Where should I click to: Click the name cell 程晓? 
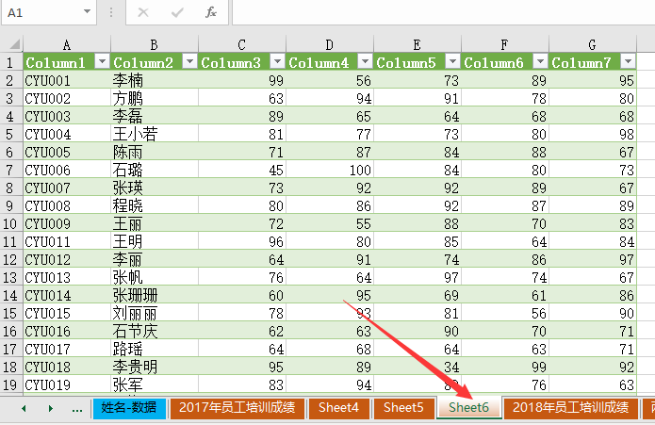coord(155,205)
